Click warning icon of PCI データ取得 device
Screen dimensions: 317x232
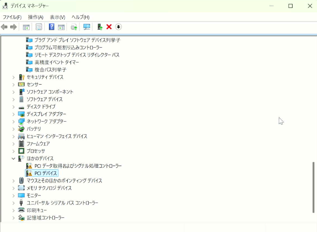point(29,166)
